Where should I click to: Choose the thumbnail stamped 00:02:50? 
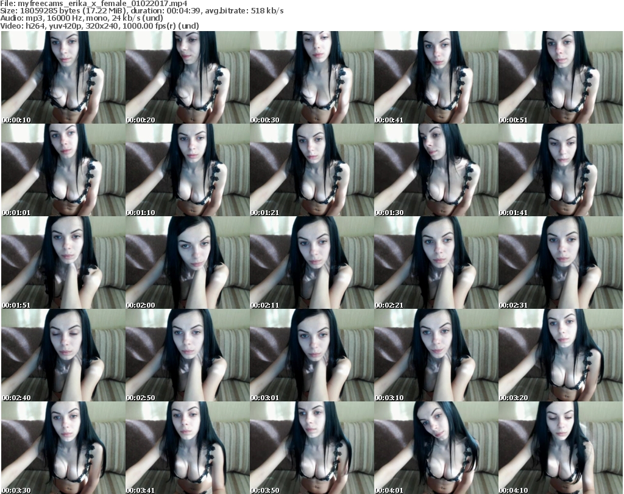point(188,355)
